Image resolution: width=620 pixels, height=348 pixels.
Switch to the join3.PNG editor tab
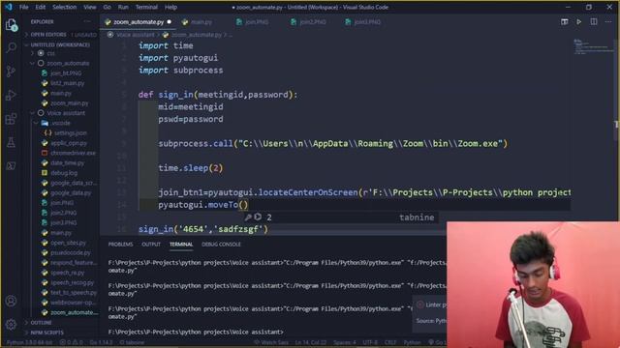[x=367, y=22]
